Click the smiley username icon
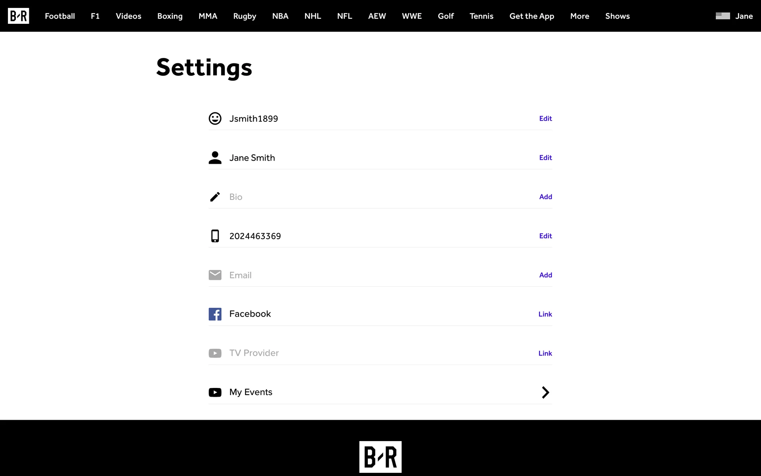 click(x=215, y=119)
